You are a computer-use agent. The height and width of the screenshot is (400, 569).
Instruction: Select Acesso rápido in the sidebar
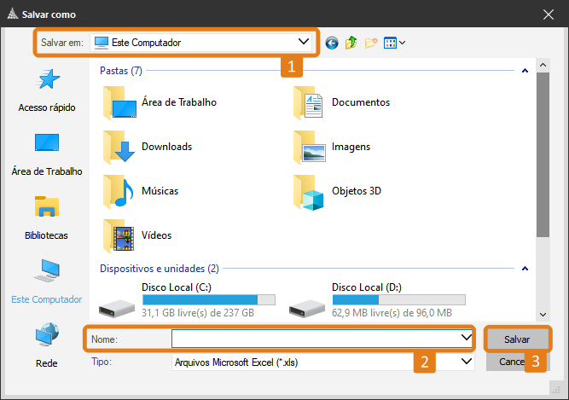point(47,91)
